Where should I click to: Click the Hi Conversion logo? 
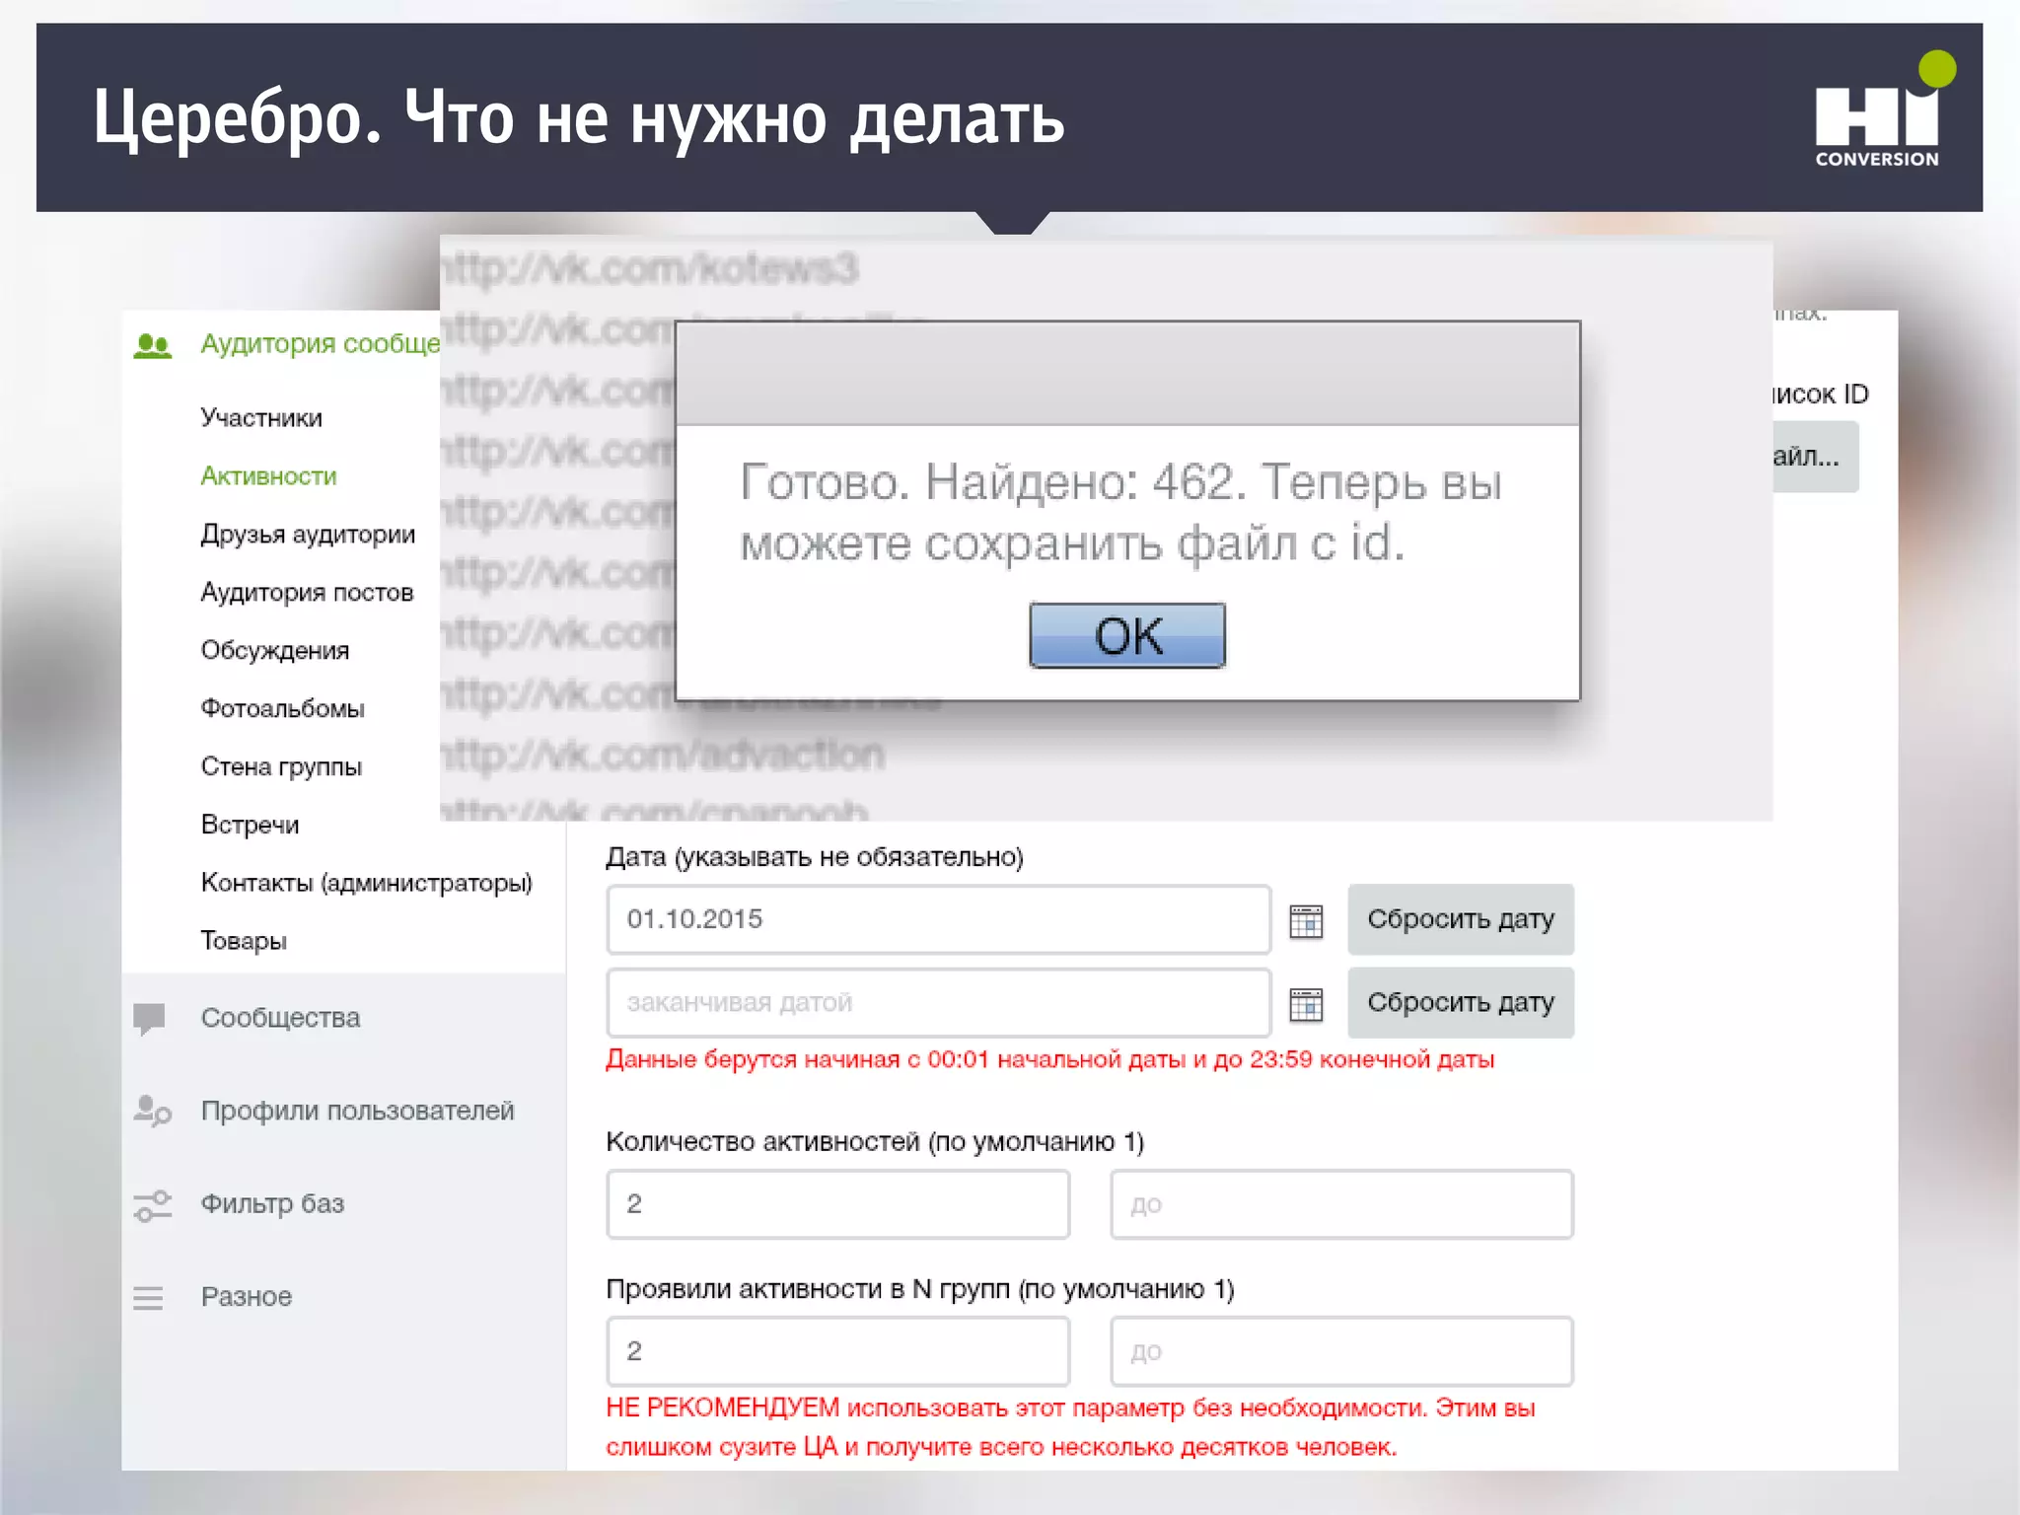pos(1885,110)
